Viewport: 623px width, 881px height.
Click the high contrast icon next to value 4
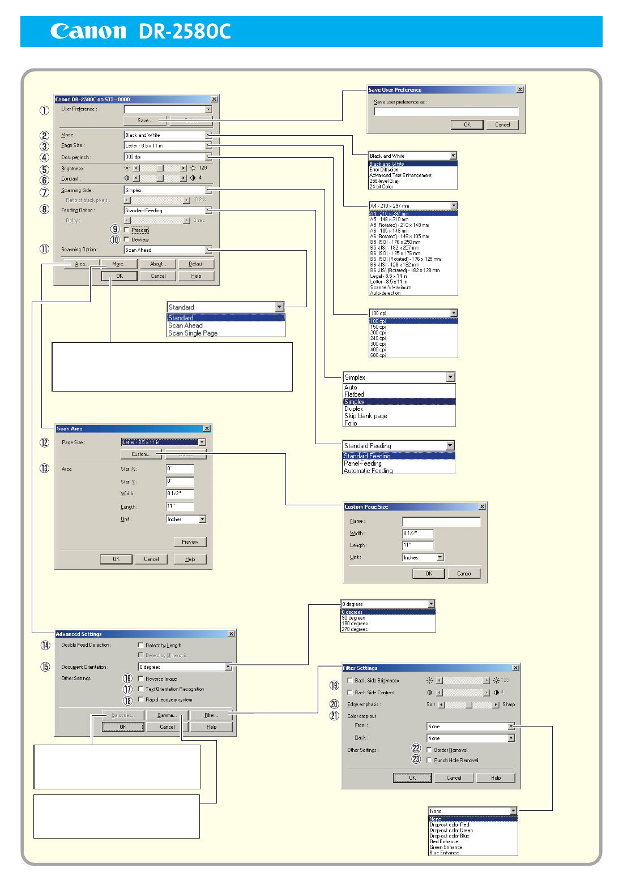(x=193, y=178)
